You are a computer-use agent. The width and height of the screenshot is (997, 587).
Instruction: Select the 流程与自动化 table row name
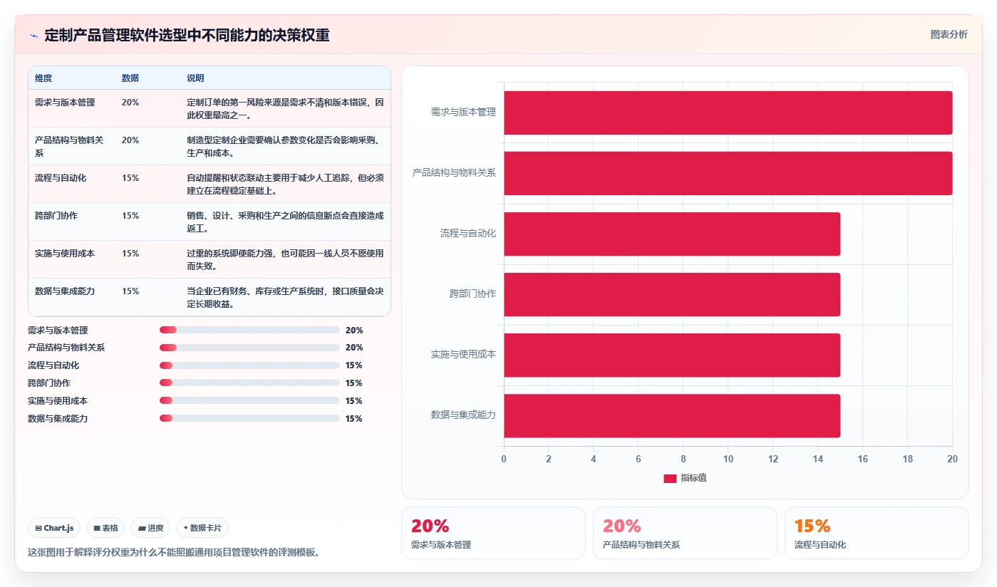pyautogui.click(x=61, y=178)
